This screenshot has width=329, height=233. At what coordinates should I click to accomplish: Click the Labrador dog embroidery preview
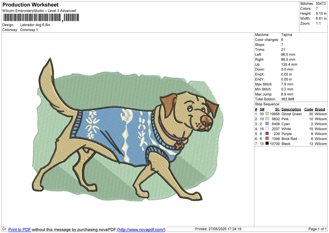127,130
